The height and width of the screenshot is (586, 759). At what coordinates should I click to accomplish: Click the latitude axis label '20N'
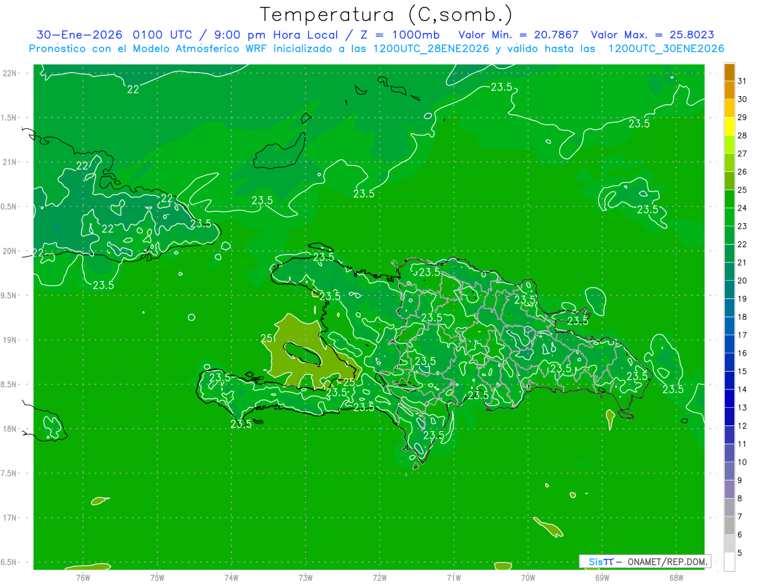tap(9, 251)
